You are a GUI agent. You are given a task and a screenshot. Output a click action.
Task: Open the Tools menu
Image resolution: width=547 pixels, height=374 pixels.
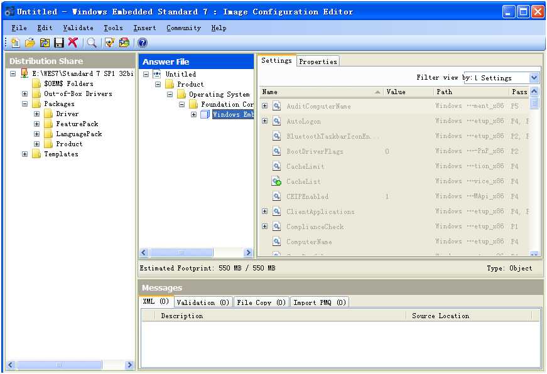pyautogui.click(x=113, y=28)
